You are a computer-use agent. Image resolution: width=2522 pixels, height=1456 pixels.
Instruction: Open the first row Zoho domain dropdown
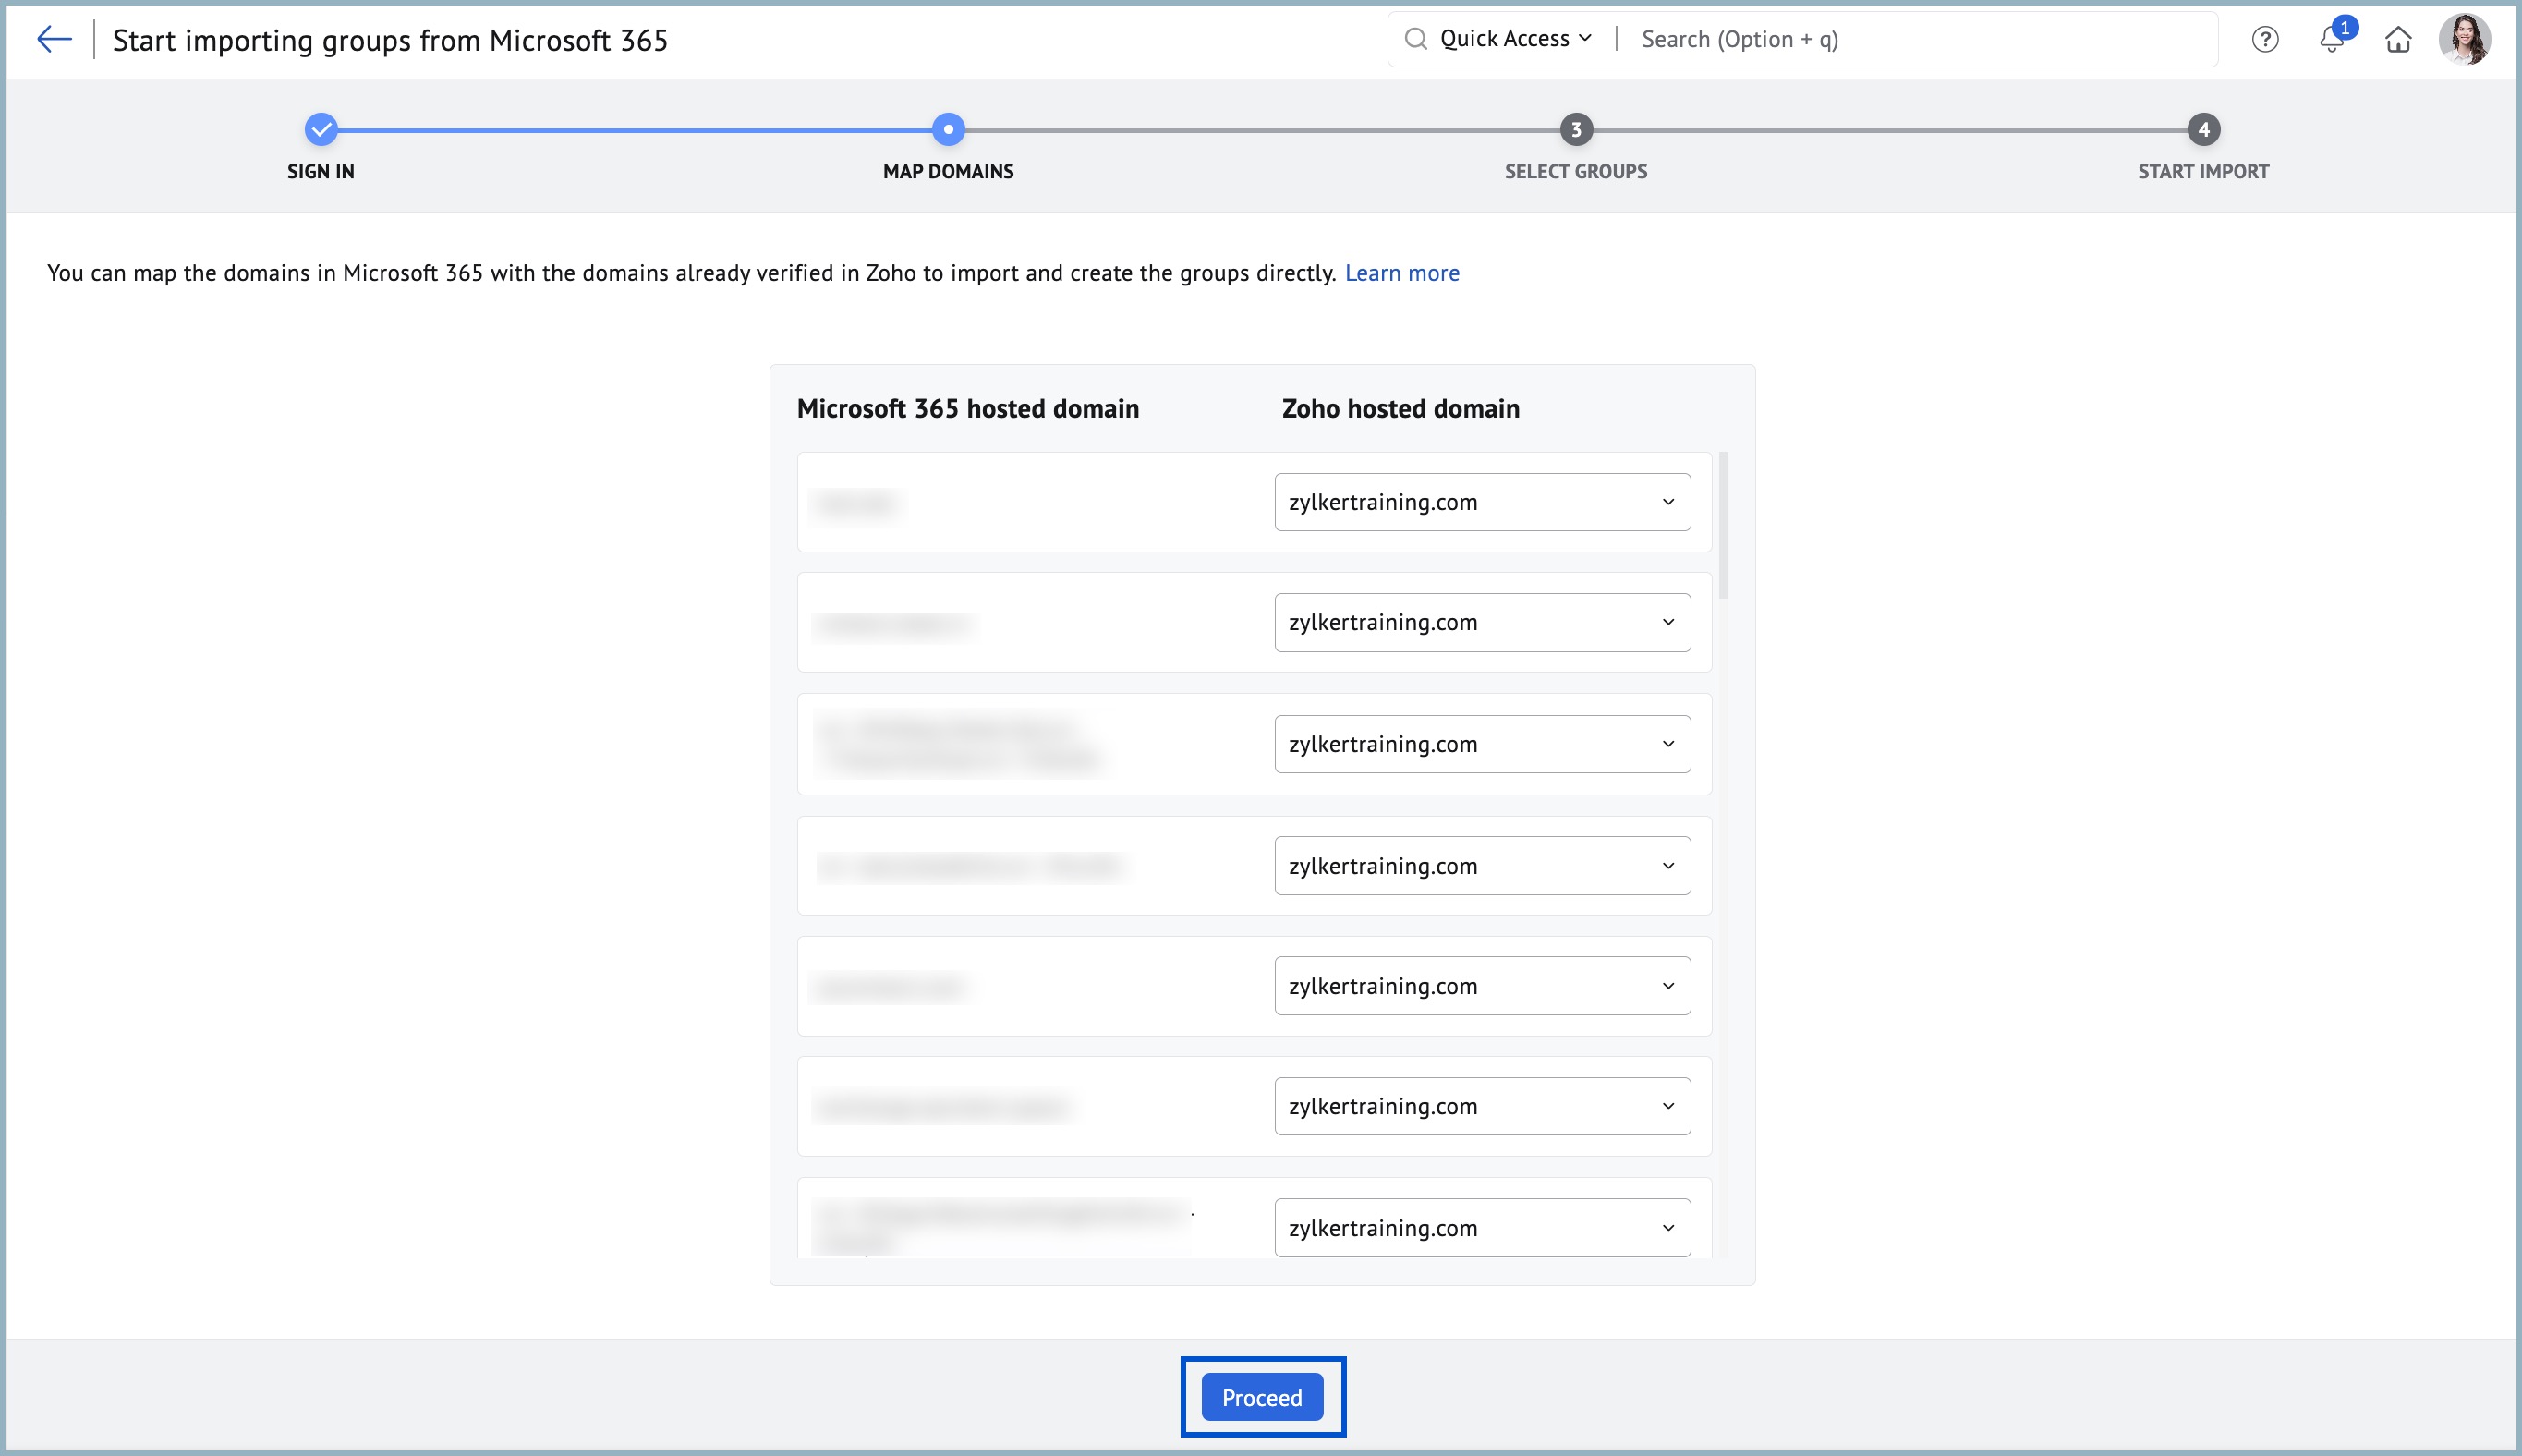[x=1482, y=502]
